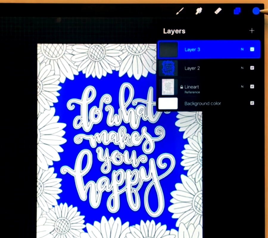Select Layer 3 thumbnail

[x=168, y=49]
